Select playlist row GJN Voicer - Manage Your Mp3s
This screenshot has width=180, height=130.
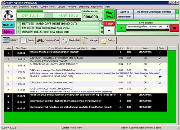click(x=86, y=71)
